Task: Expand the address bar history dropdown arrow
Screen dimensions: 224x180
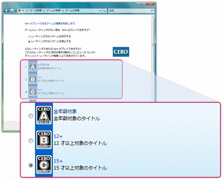Action: pos(100,11)
